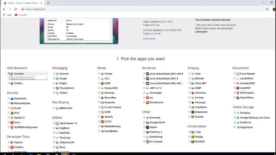Click the Python icon
276x155 pixels.
coord(12,143)
